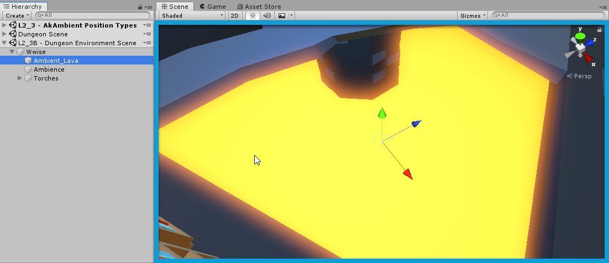
Task: Click the red X axis cone on the orientation gizmo
Action: tap(588, 58)
